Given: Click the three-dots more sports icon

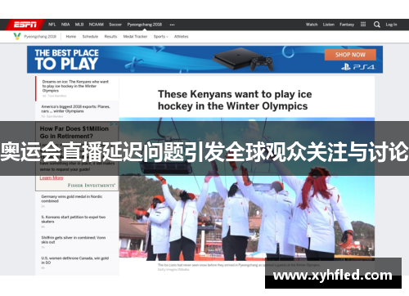Looking at the screenshot, I should click(x=172, y=25).
